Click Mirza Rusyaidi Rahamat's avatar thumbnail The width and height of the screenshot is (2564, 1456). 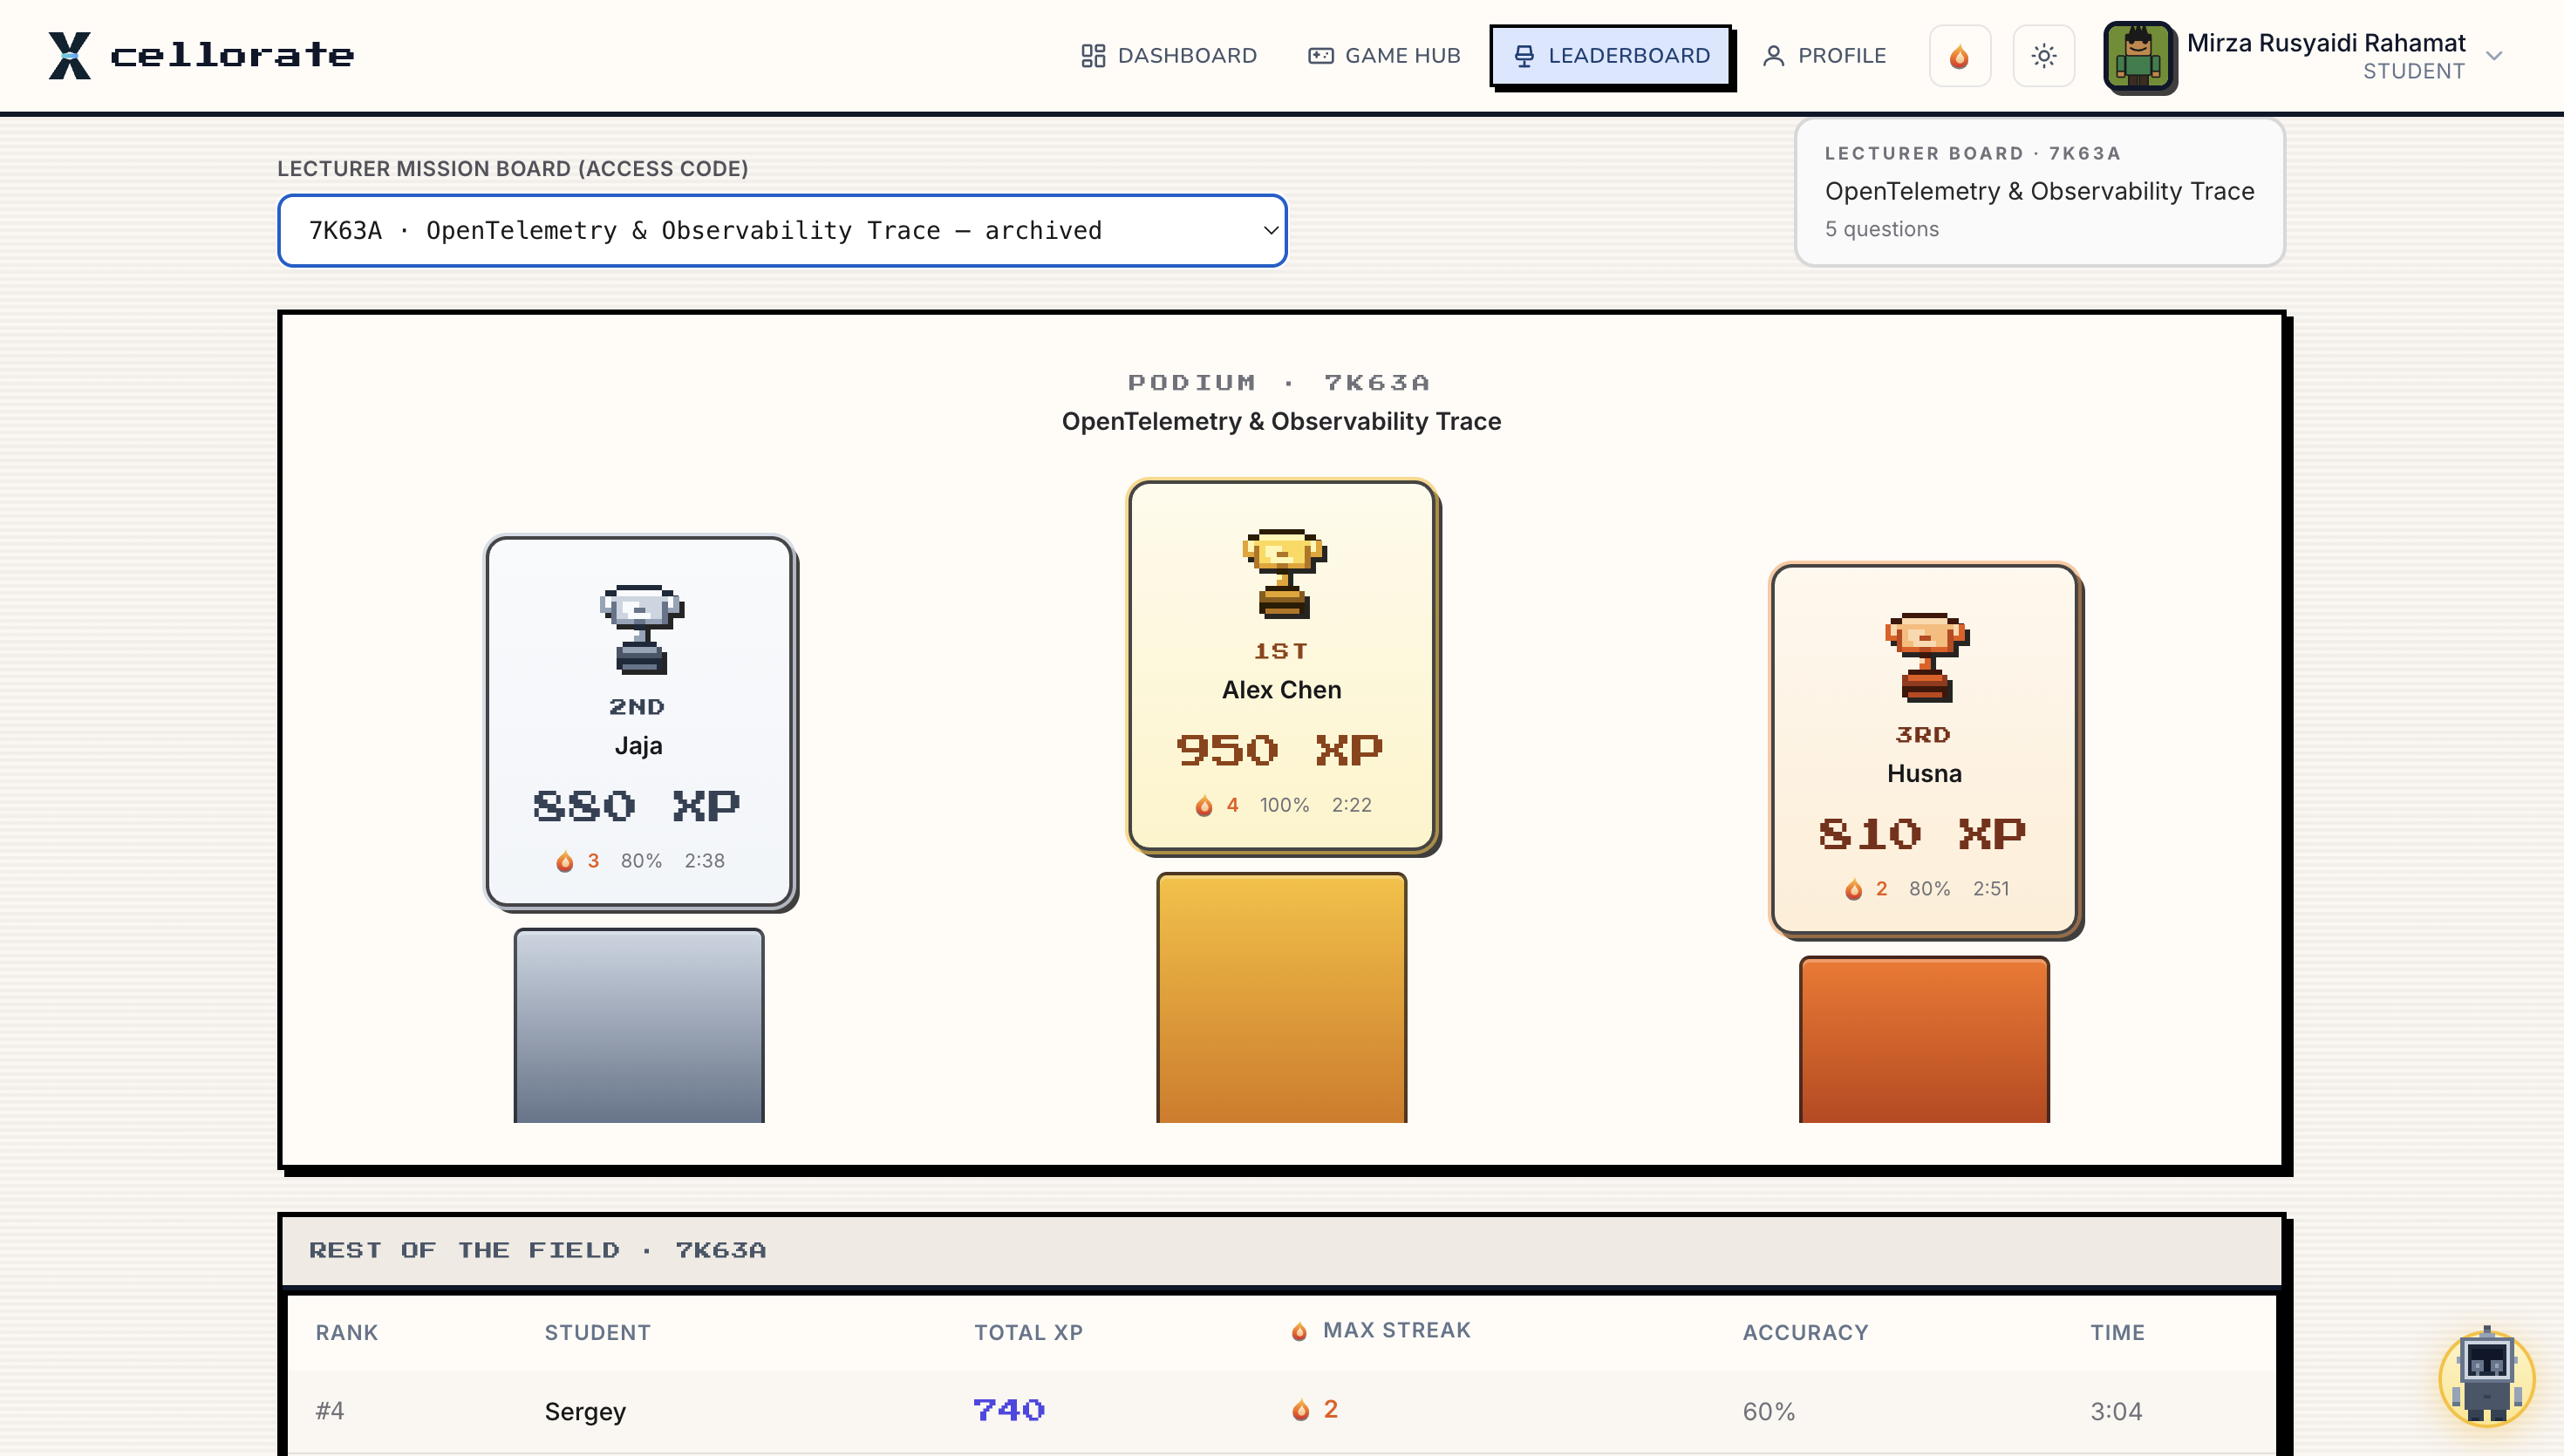pos(2138,57)
